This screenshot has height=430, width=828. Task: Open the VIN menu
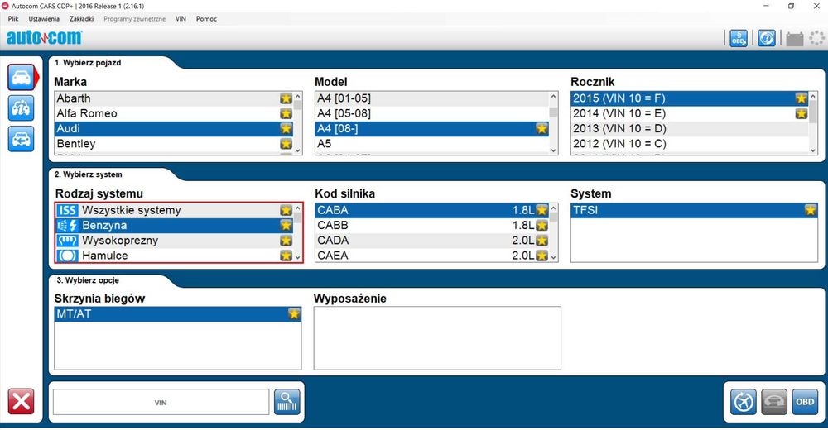pos(181,18)
